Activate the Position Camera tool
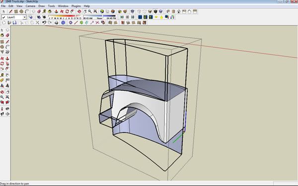This screenshot has height=186, width=298. click(x=2, y=109)
